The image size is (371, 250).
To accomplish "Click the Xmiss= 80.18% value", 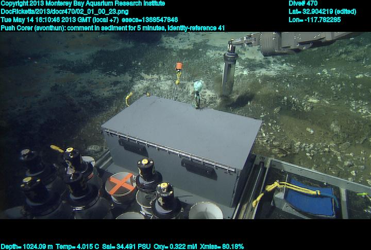I will [222, 246].
